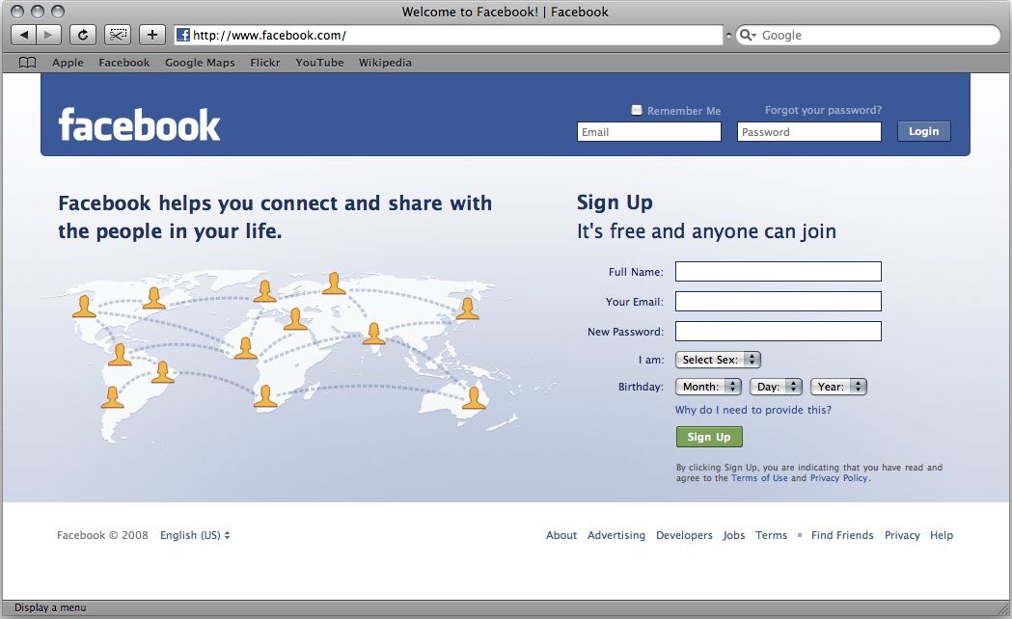
Task: Open the birthday Day dropdown
Action: (x=776, y=387)
